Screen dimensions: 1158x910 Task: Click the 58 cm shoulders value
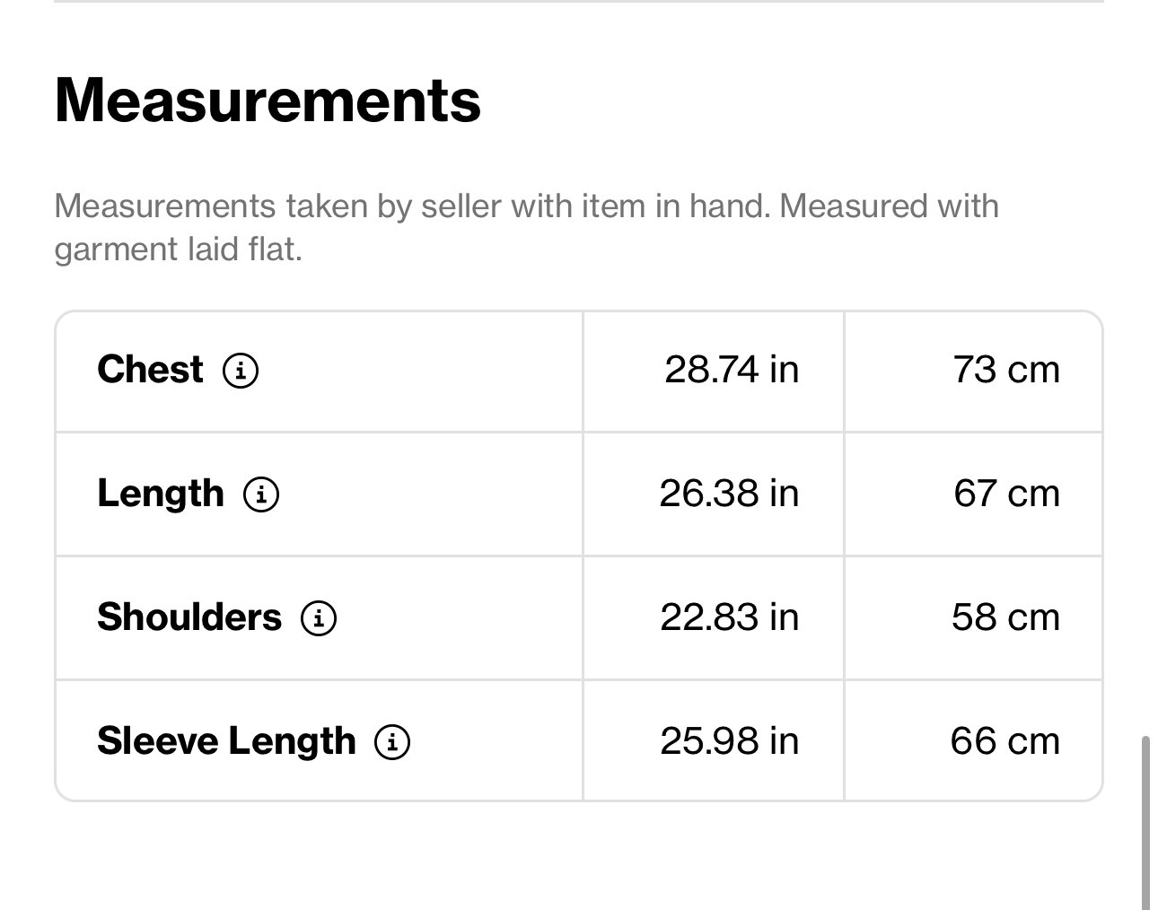coord(1005,617)
